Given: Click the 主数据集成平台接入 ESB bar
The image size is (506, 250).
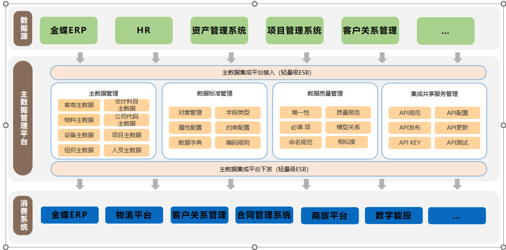Looking at the screenshot, I should [268, 73].
